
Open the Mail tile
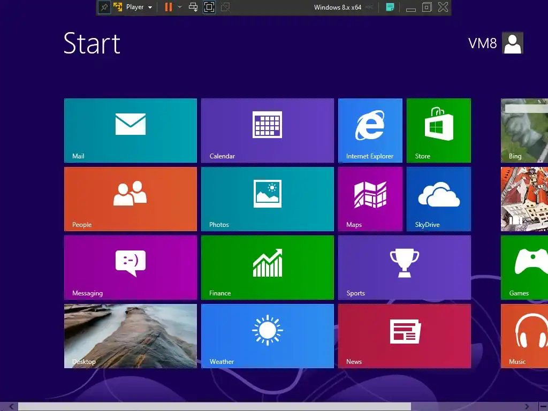[131, 131]
